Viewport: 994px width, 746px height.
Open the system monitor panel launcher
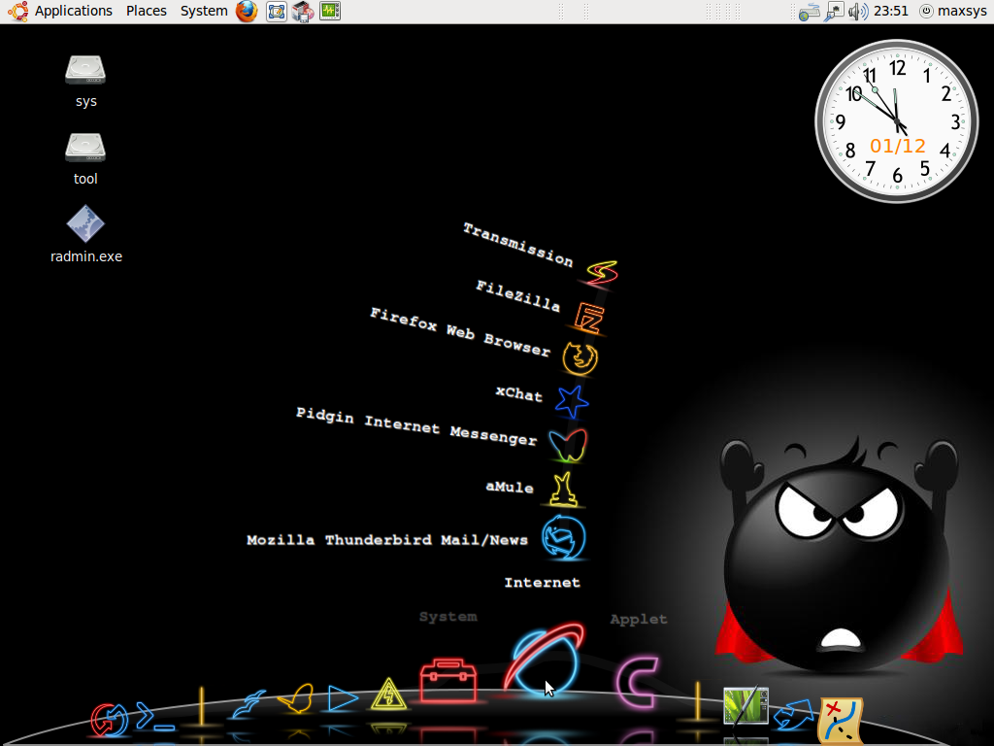tap(330, 11)
